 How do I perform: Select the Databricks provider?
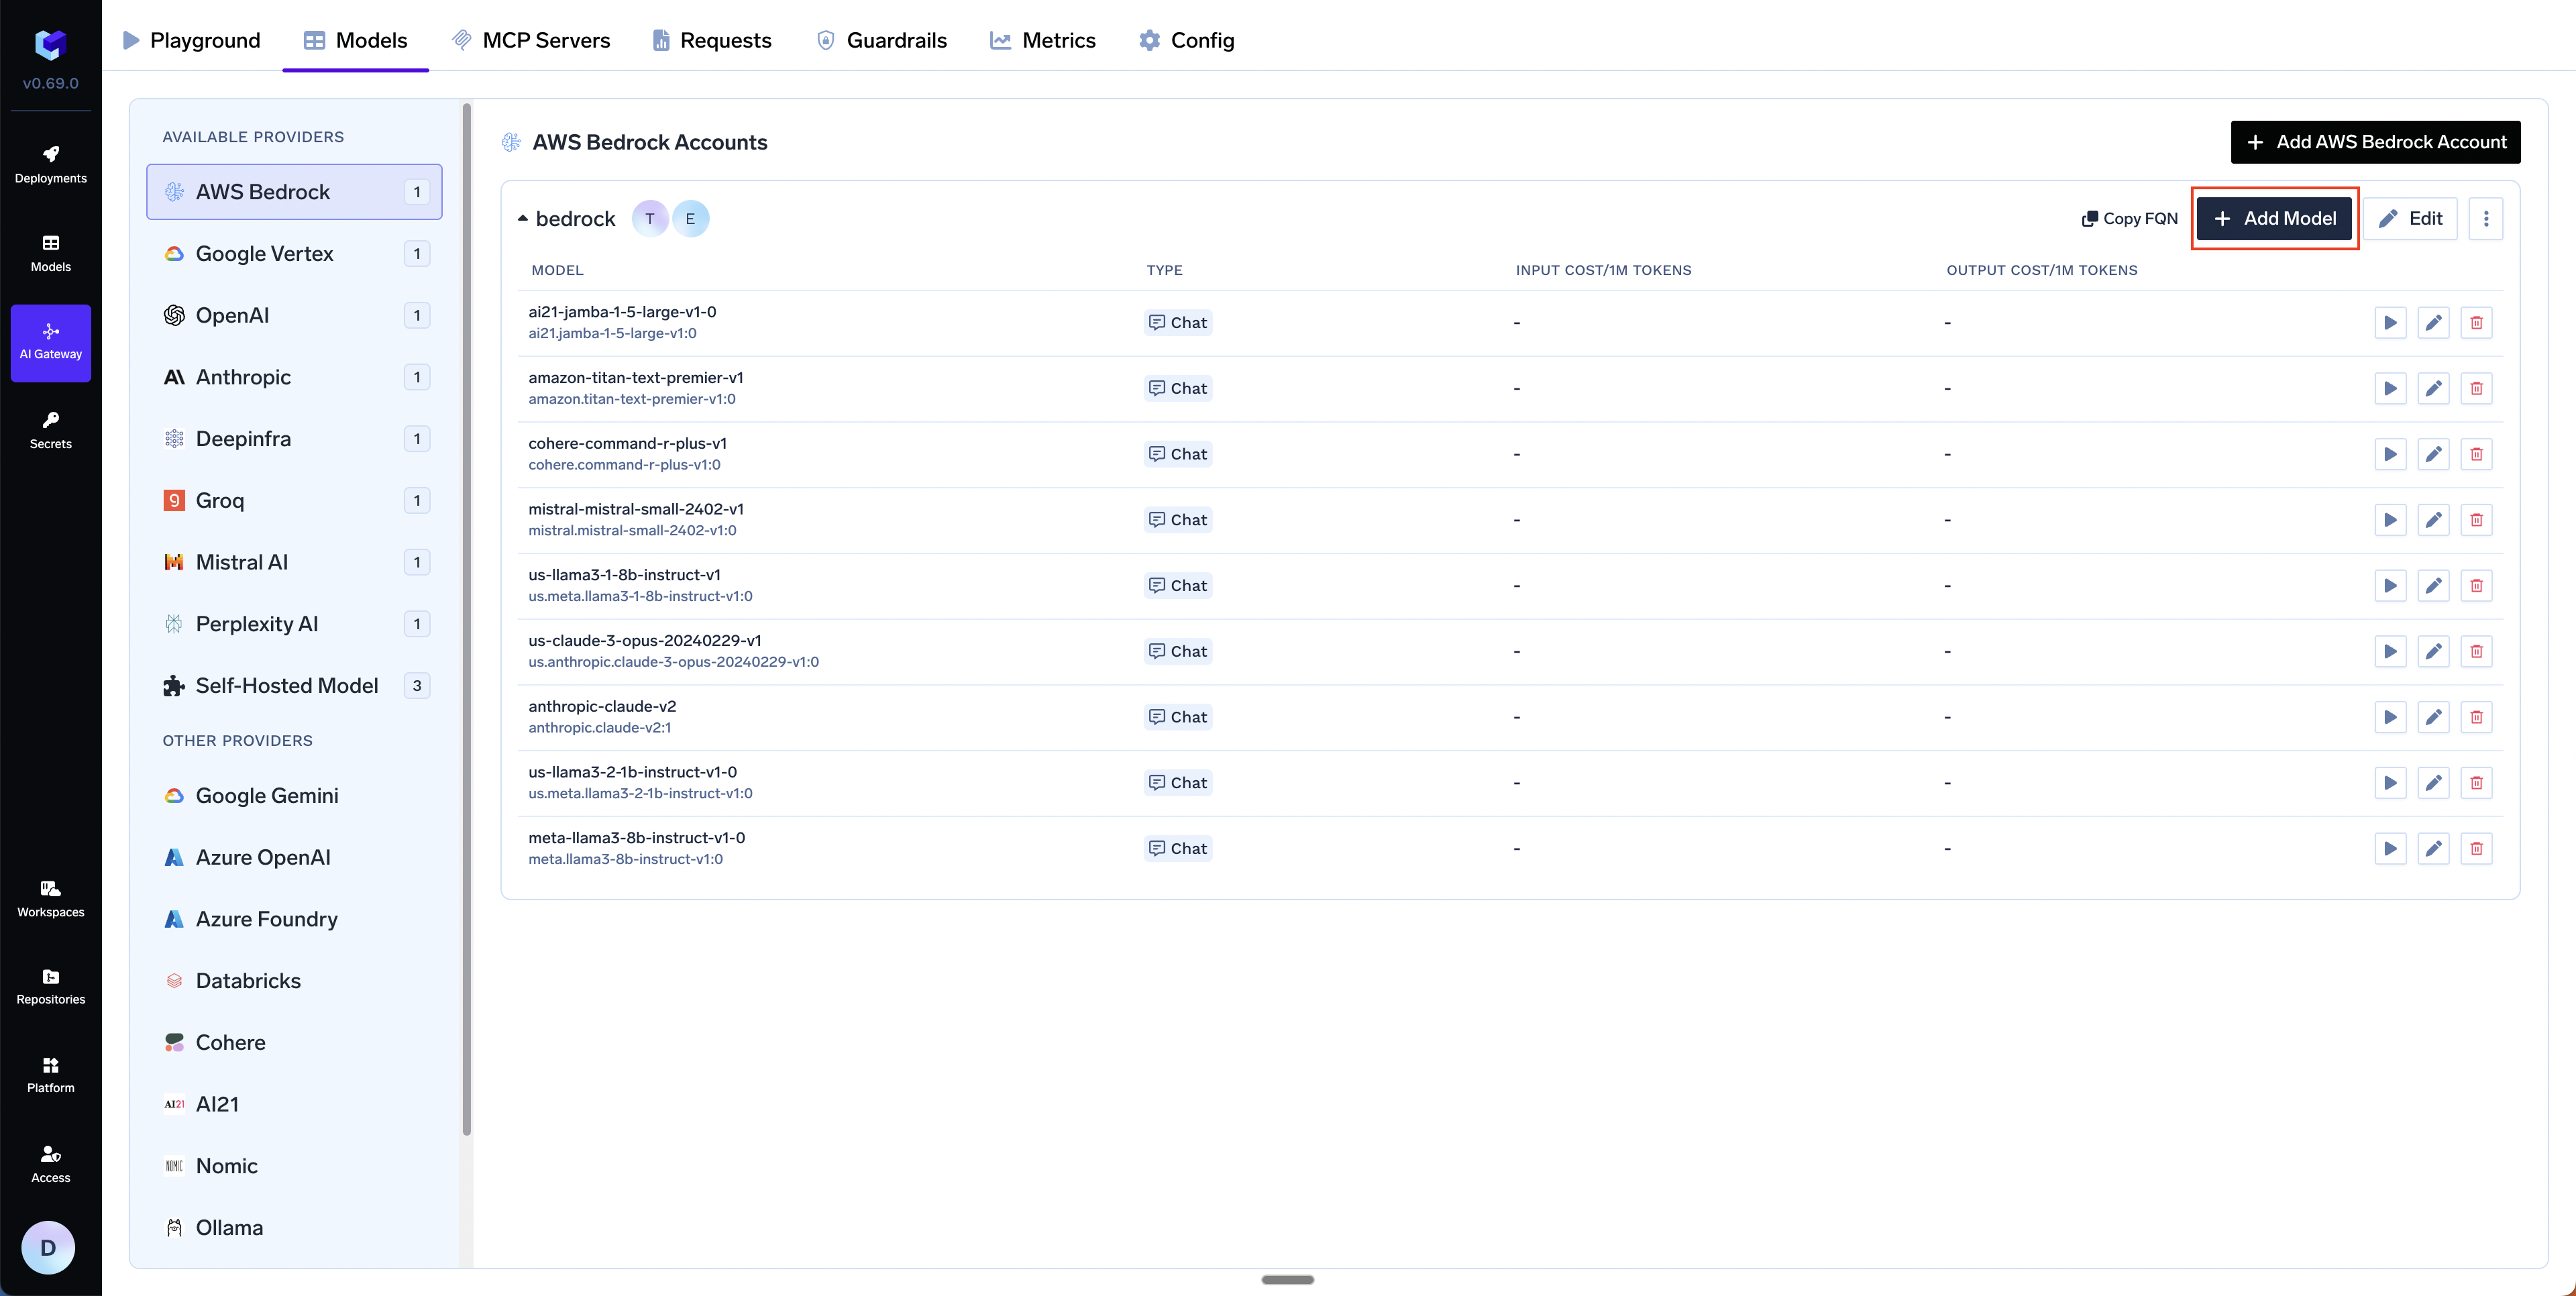[294, 981]
